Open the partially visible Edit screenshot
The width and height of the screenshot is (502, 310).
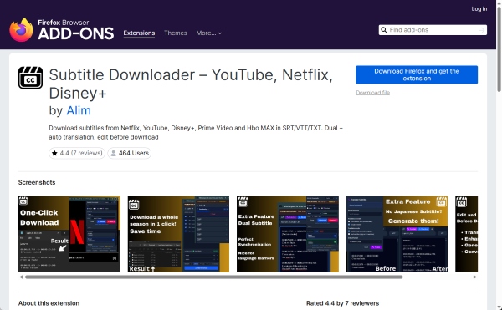coord(467,234)
